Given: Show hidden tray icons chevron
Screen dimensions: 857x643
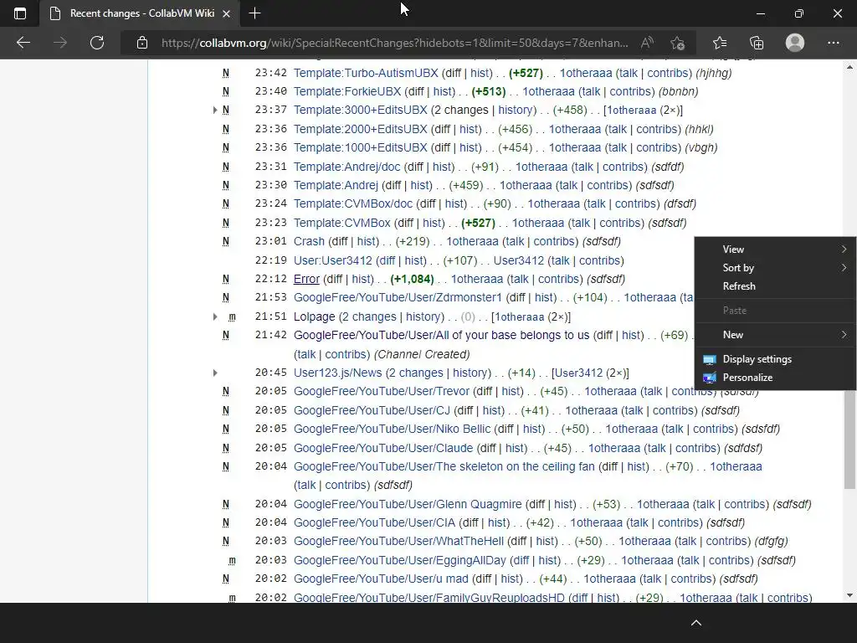Looking at the screenshot, I should (x=695, y=623).
